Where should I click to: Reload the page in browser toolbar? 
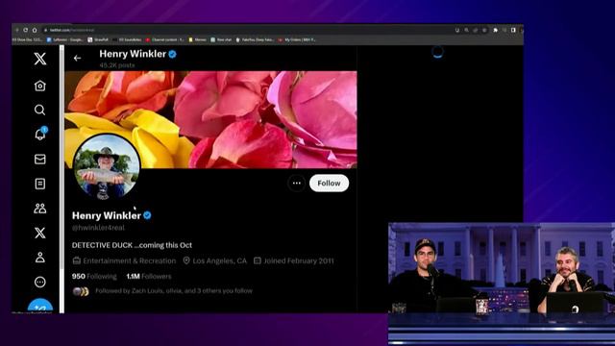tap(26, 30)
